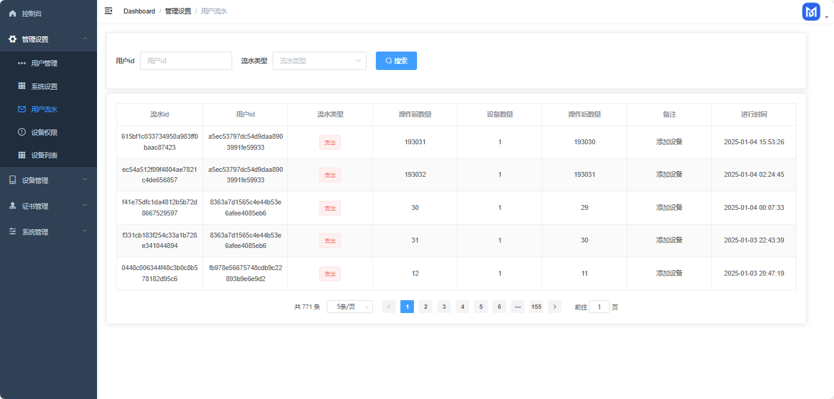The height and width of the screenshot is (399, 834).
Task: Click the grid icon beside 系统设置
Action: [x=21, y=87]
